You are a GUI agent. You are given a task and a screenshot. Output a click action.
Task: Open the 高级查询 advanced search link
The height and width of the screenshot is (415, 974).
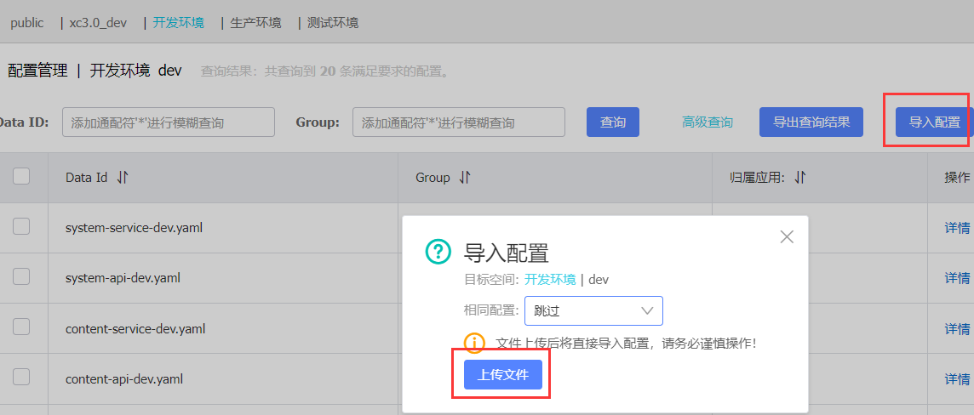[x=708, y=122]
